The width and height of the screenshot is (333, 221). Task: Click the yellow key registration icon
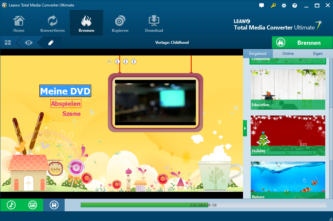pyautogui.click(x=273, y=6)
